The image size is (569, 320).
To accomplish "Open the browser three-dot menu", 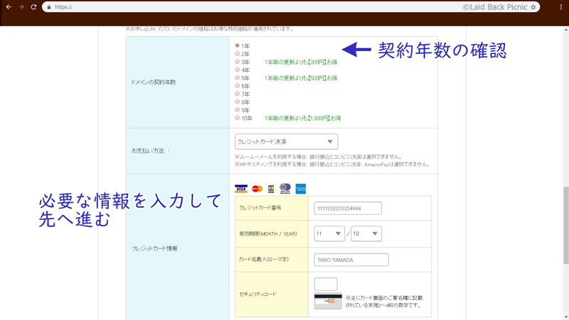I will (561, 7).
